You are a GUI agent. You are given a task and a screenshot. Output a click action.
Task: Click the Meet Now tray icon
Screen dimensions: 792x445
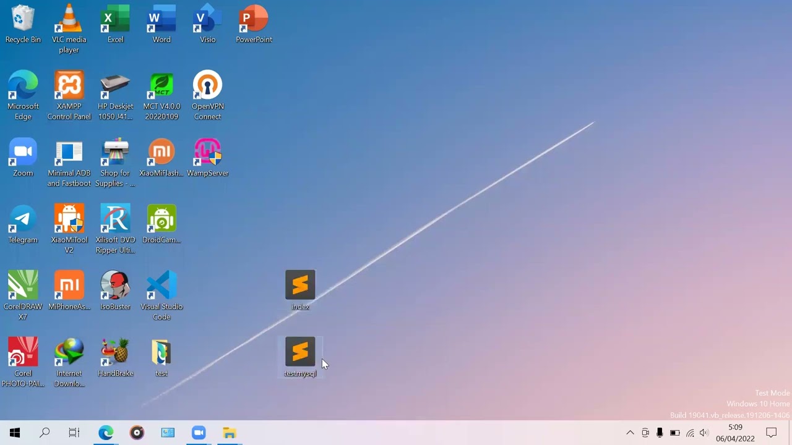tap(645, 433)
